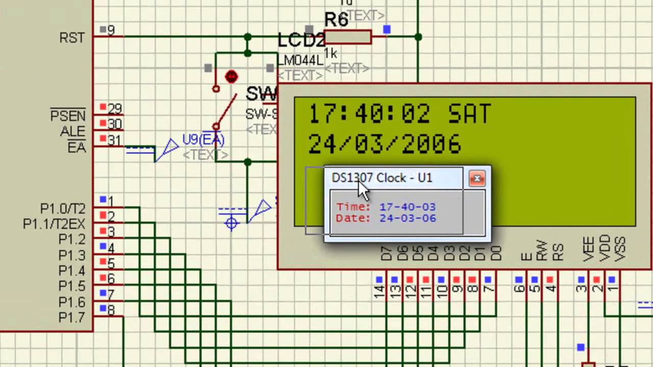
Task: Click the Time: 17-40-03 readout
Action: point(386,207)
